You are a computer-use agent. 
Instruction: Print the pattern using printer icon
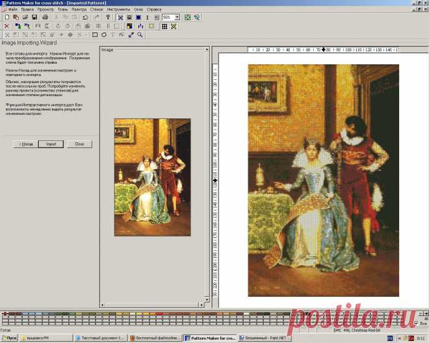[45, 18]
